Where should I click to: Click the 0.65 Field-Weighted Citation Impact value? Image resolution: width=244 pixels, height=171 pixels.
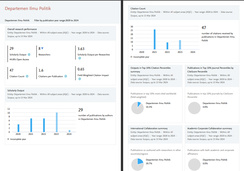(81, 69)
